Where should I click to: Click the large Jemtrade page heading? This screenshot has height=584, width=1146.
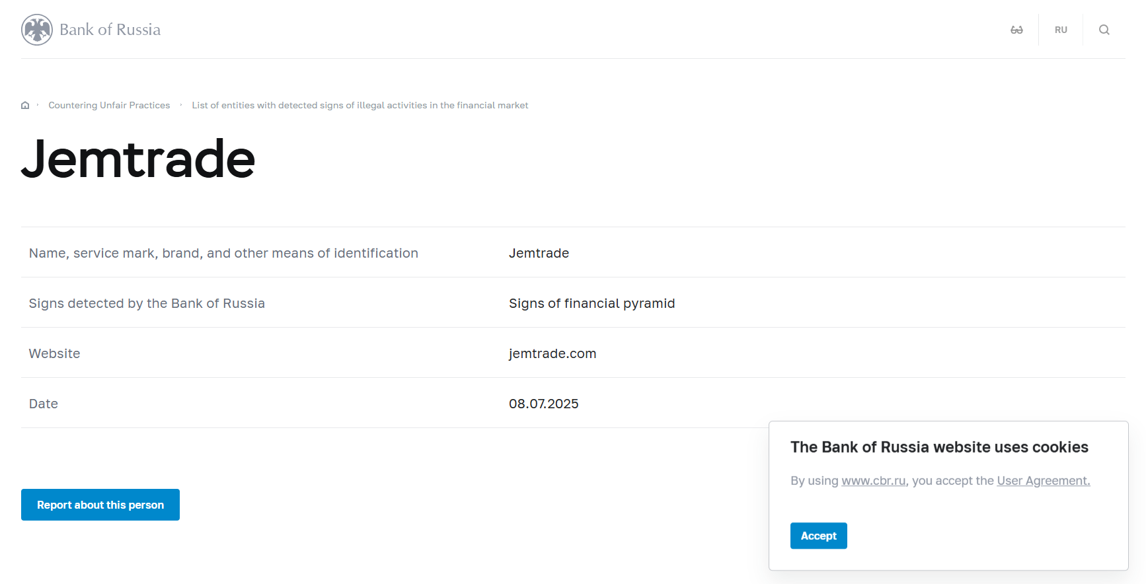138,159
